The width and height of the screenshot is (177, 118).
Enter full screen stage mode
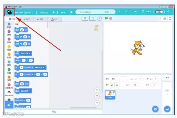coord(170,18)
